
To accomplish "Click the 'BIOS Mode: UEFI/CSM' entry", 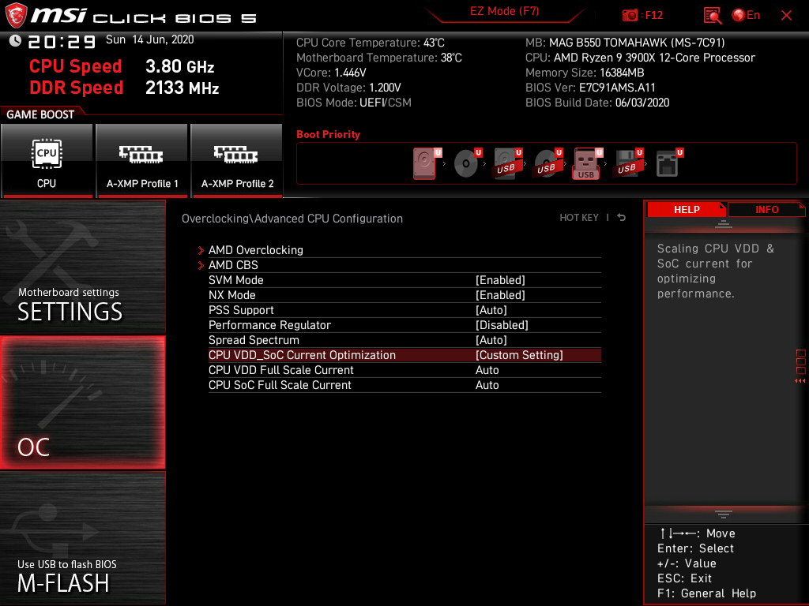I will coord(354,103).
